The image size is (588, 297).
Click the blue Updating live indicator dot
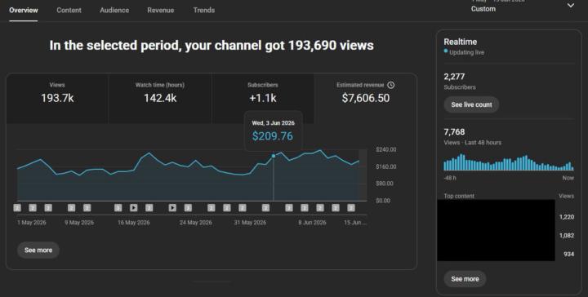[446, 51]
